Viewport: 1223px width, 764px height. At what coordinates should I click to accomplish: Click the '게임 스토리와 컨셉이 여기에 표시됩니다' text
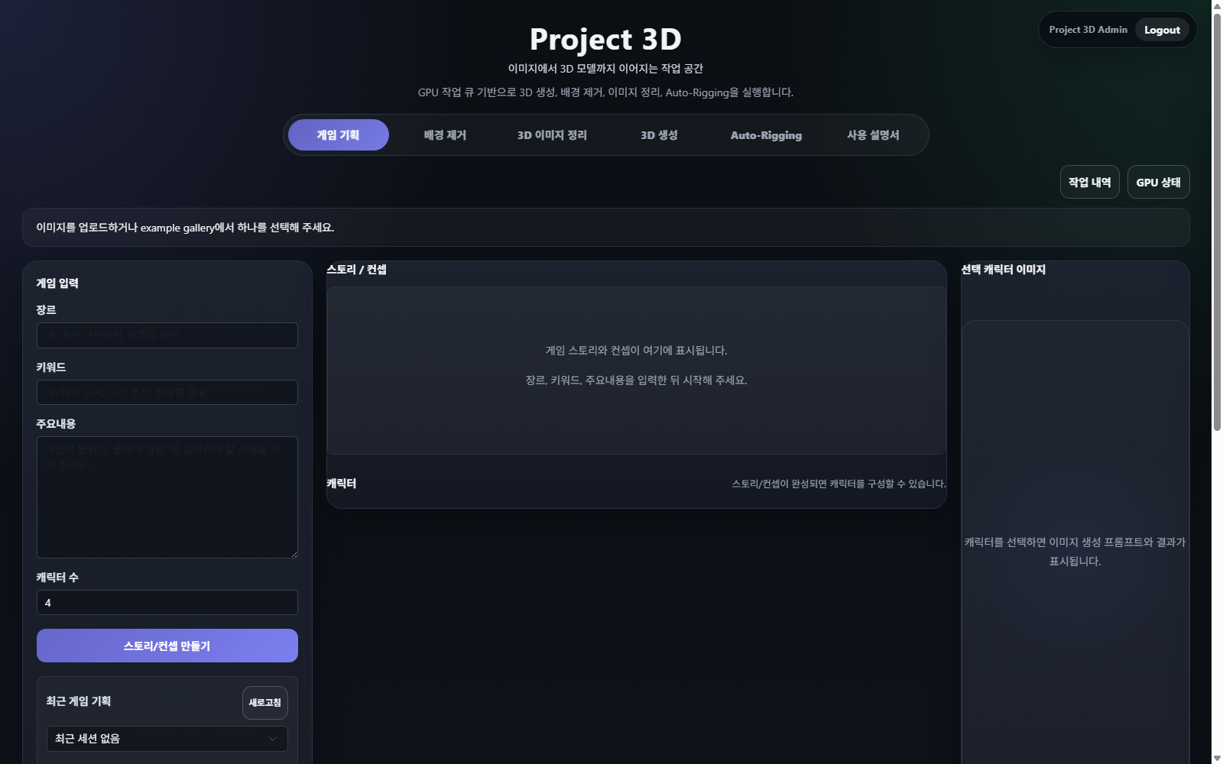[636, 351]
